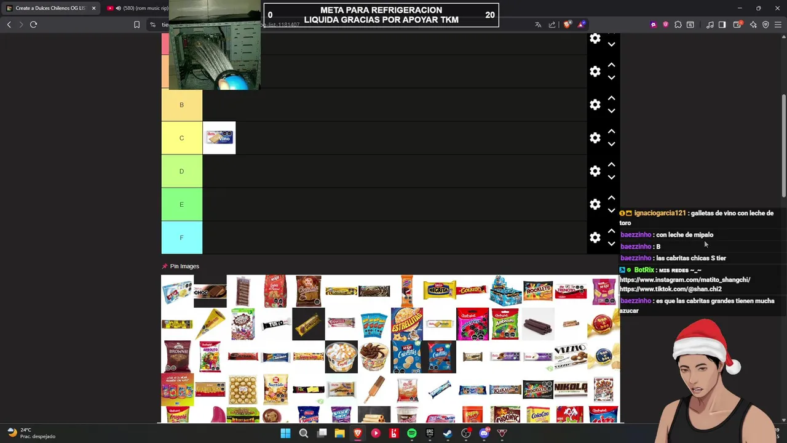787x443 pixels.
Task: Select the Estrellitas cereal image
Action: pyautogui.click(x=406, y=324)
